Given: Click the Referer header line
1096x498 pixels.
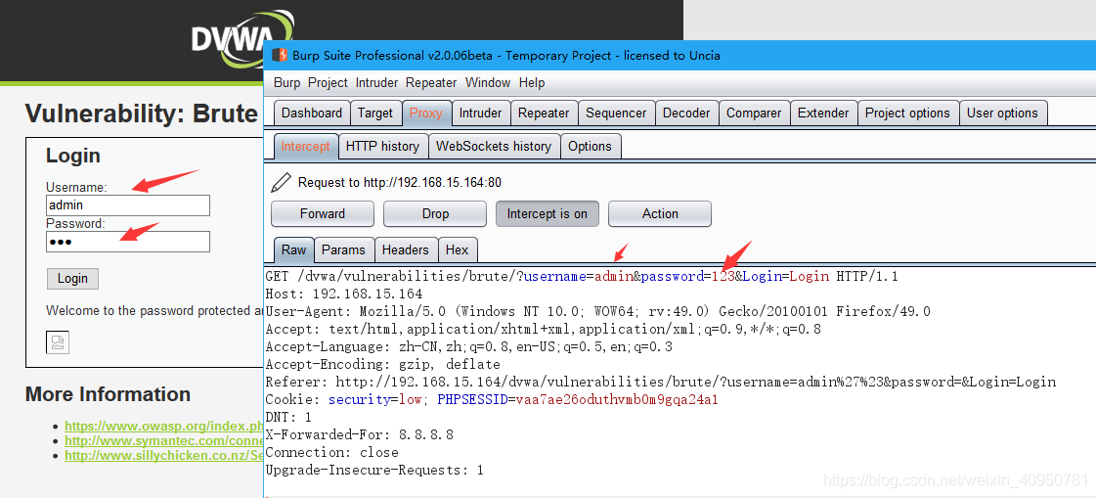Looking at the screenshot, I should (661, 382).
